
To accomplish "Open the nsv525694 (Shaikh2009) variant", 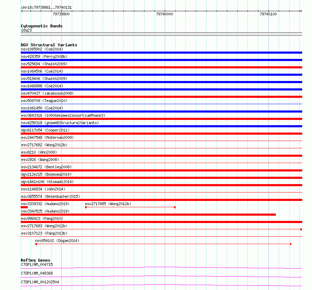I will pyautogui.click(x=44, y=64).
